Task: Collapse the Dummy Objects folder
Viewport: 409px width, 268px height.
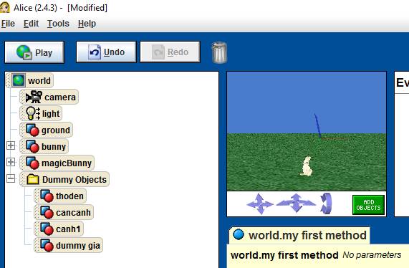Action: 11,178
